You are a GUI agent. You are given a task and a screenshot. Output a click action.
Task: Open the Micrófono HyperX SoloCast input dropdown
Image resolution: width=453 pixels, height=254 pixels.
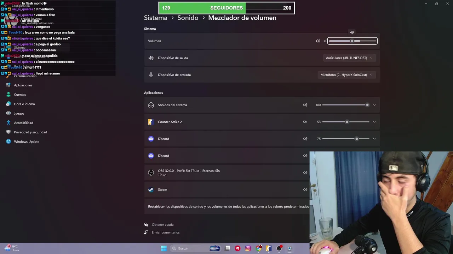pyautogui.click(x=346, y=75)
